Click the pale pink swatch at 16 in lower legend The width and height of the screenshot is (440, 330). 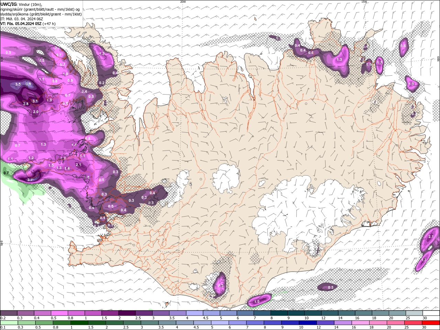click(361, 323)
